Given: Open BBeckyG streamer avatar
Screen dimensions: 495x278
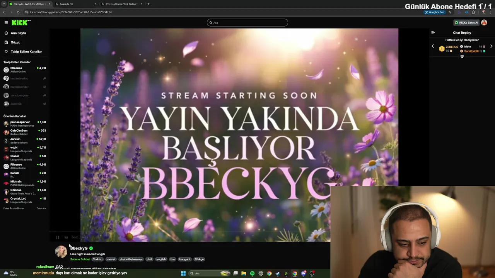Looking at the screenshot, I should point(61,252).
